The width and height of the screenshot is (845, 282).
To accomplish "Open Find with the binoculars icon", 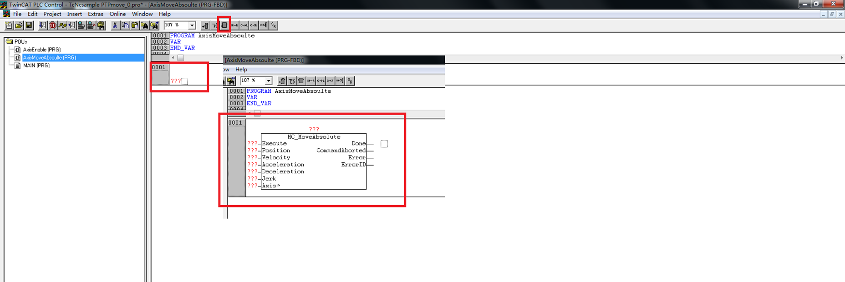I will (144, 25).
